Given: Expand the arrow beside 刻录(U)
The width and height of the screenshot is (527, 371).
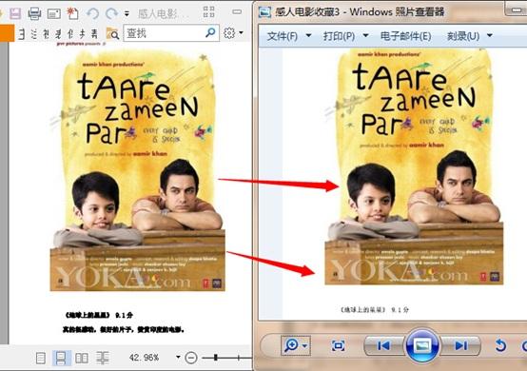Looking at the screenshot, I should tap(490, 35).
